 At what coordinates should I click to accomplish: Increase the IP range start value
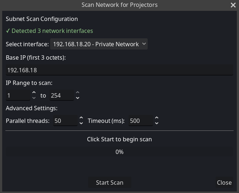[x=34, y=93]
